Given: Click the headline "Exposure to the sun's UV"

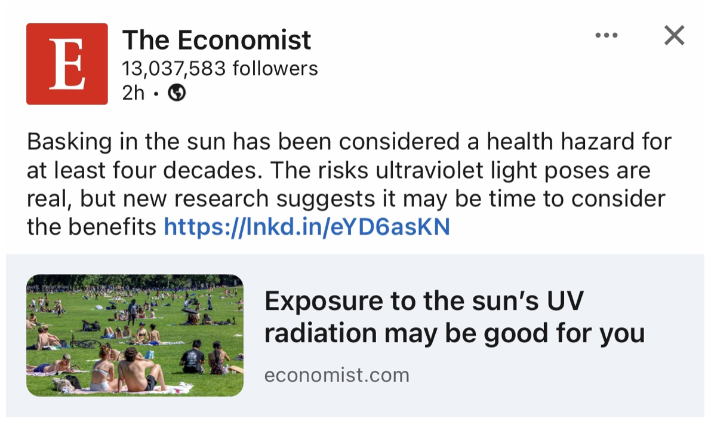Looking at the screenshot, I should coord(423,302).
